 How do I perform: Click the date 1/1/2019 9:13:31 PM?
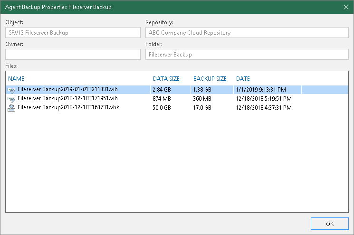(x=261, y=90)
